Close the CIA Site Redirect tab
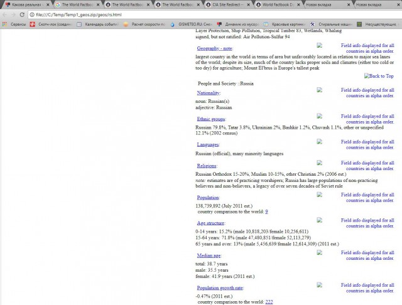Viewport: 402px width, 305px height. tap(249, 4)
